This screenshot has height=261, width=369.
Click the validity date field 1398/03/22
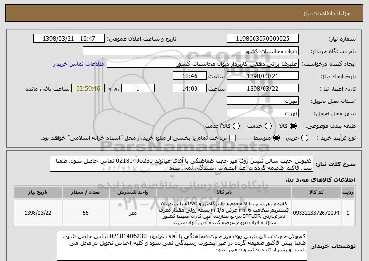click(263, 89)
